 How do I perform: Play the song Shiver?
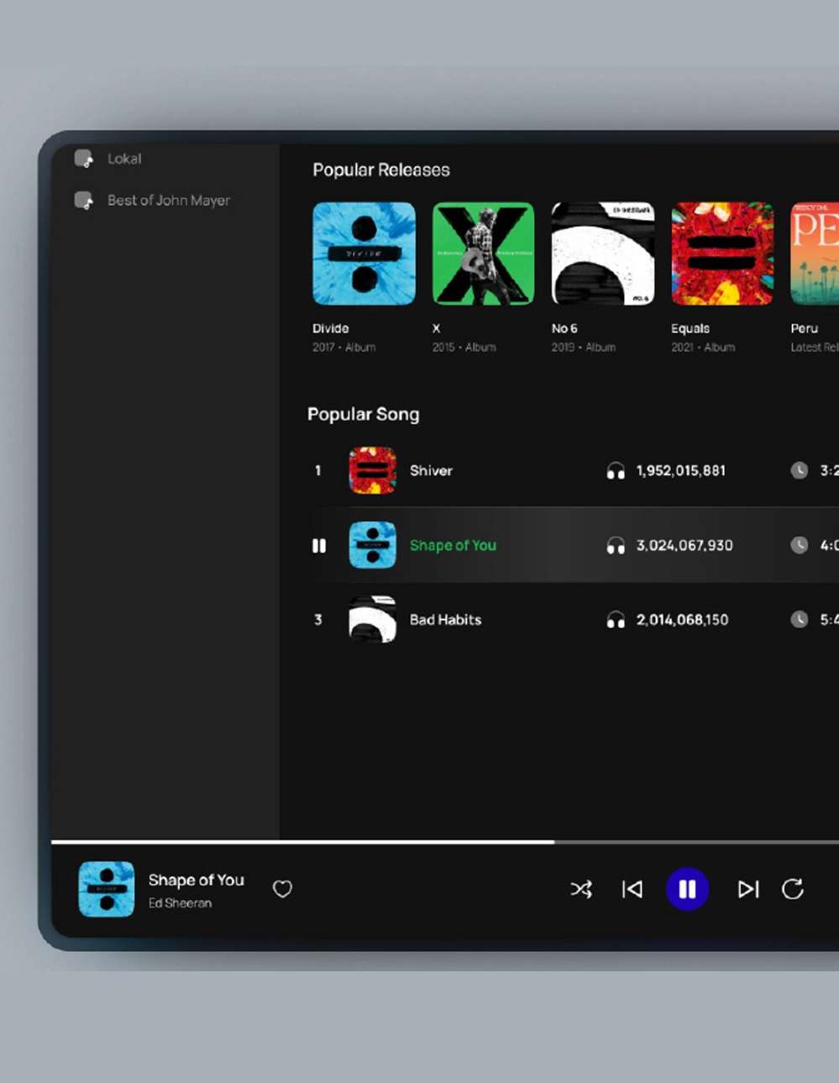tap(431, 471)
